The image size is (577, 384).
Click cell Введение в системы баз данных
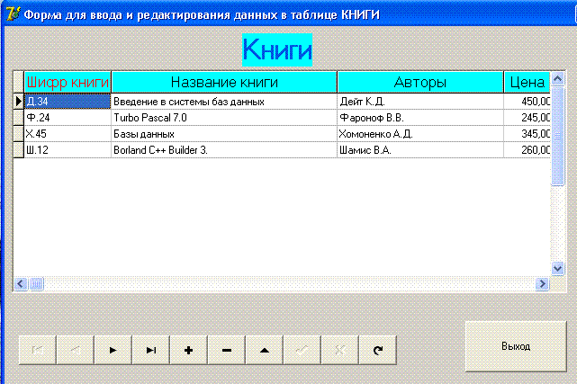click(224, 102)
